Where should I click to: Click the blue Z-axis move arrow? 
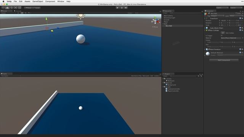[58, 28]
